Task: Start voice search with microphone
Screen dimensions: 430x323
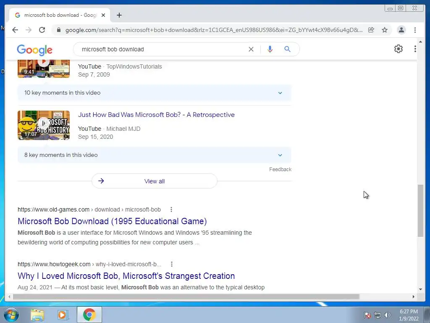Action: (270, 49)
